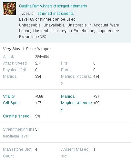Follow the teal 'stringed instruments' type link
Viewport: 131px width, 162px height.
pyautogui.click(x=55, y=14)
